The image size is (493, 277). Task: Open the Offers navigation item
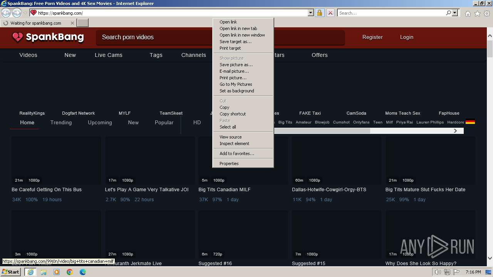pyautogui.click(x=320, y=55)
